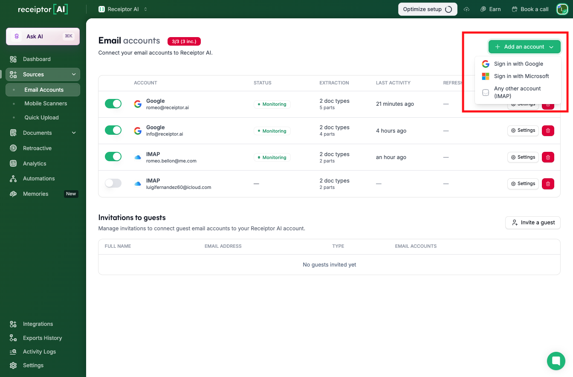Click the "4 hours ago" cell
The height and width of the screenshot is (377, 573).
coord(391,131)
